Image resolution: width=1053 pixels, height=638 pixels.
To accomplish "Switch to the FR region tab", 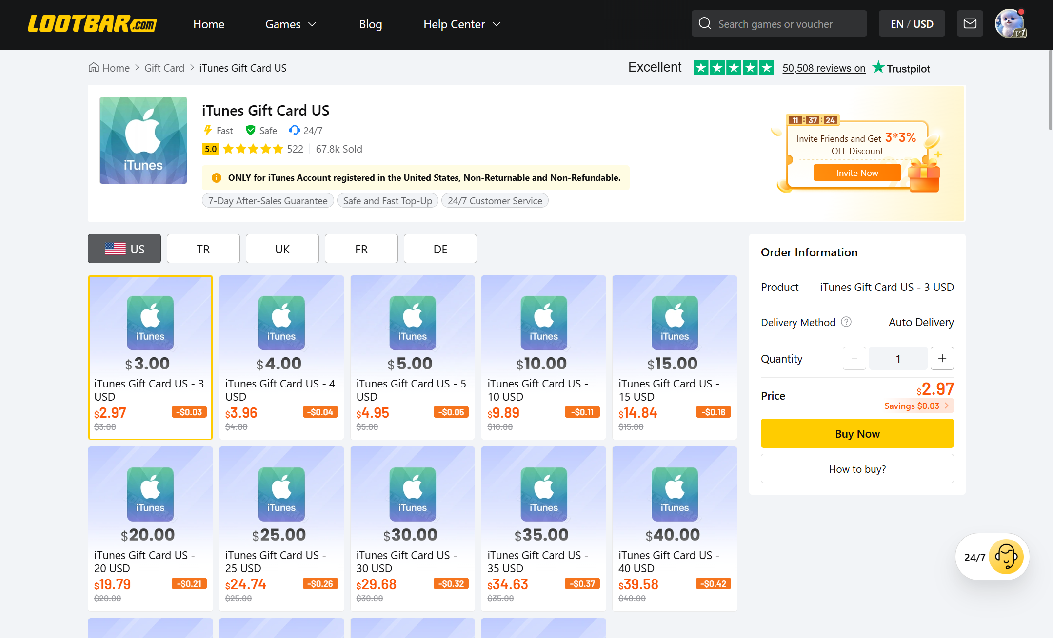I will (x=361, y=249).
